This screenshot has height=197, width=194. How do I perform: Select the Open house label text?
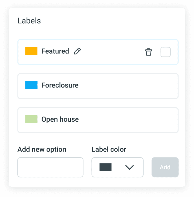point(60,119)
